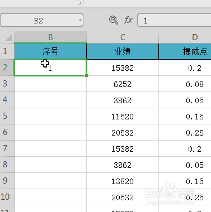Select row 7 header
Viewport: 211px width, 212px height.
pos(7,148)
